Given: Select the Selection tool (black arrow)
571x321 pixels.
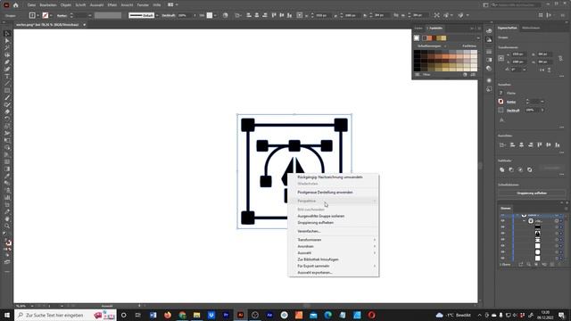Looking at the screenshot, I should pyautogui.click(x=7, y=34).
